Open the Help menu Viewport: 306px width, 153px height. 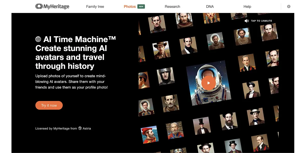pos(247,7)
